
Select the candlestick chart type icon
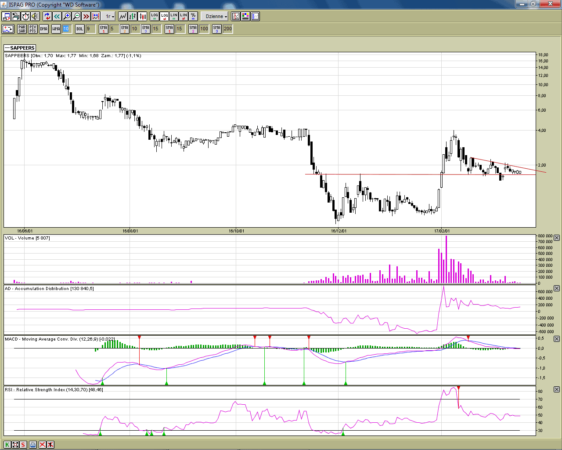143,16
